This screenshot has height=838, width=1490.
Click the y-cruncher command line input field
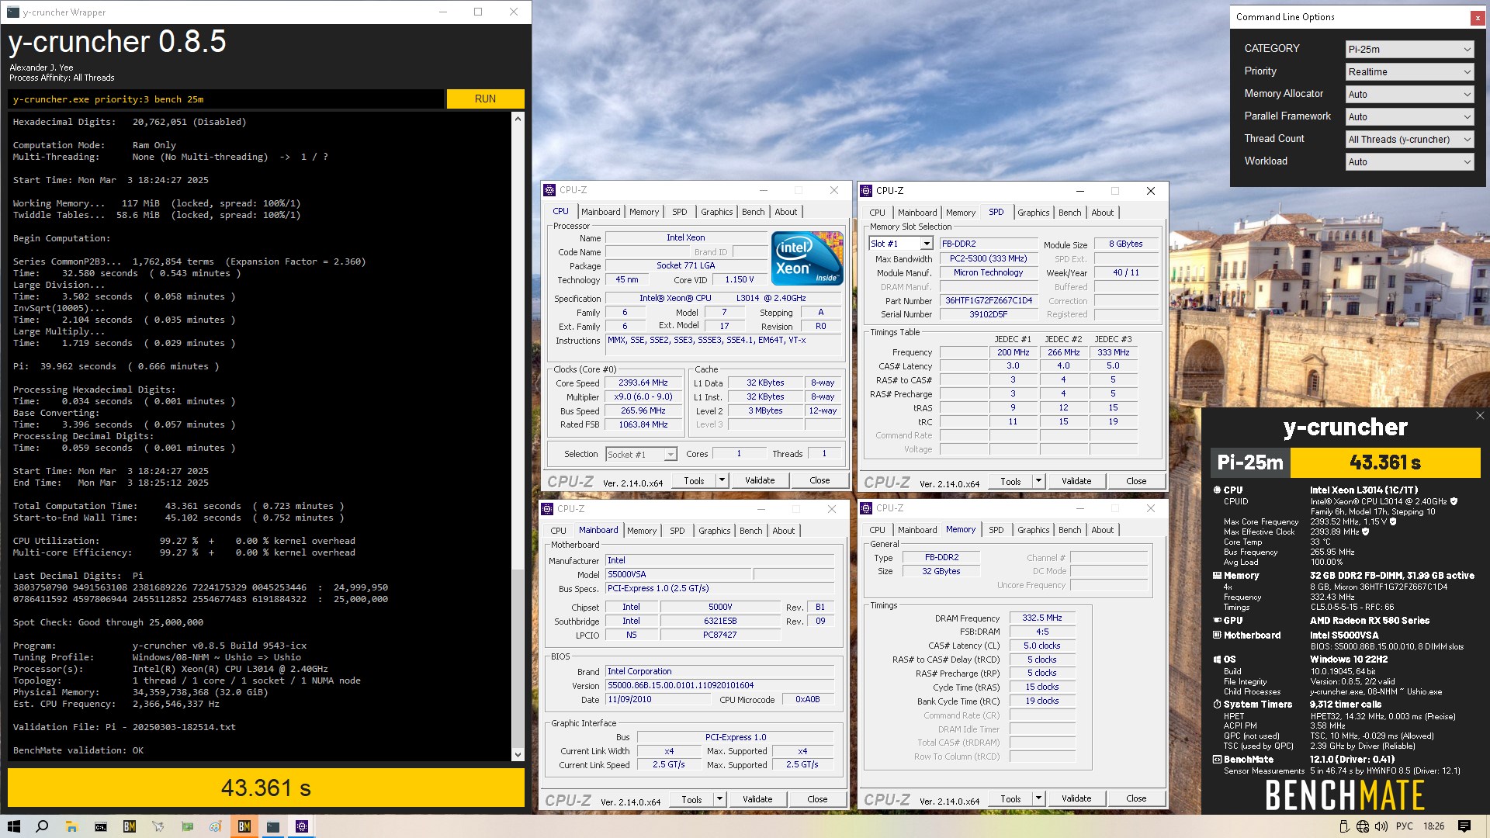pyautogui.click(x=226, y=99)
